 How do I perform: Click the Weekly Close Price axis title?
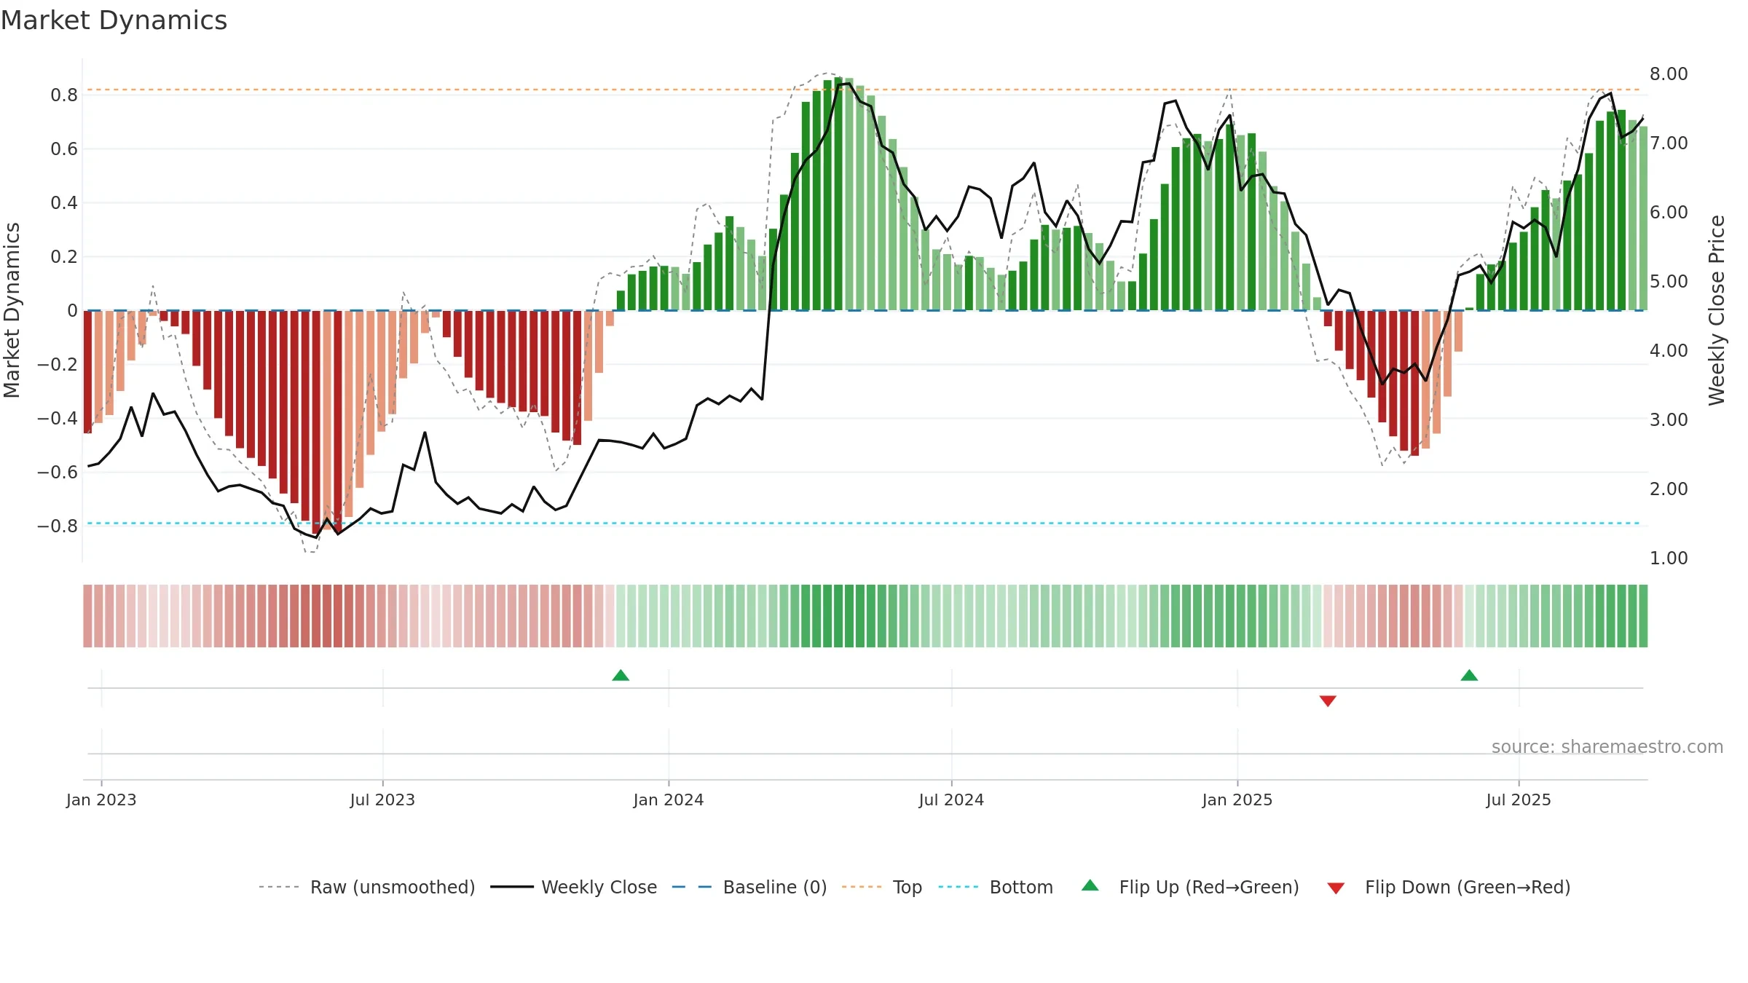(x=1717, y=310)
